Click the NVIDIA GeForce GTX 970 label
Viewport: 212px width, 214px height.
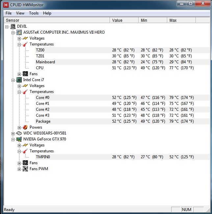(45, 139)
